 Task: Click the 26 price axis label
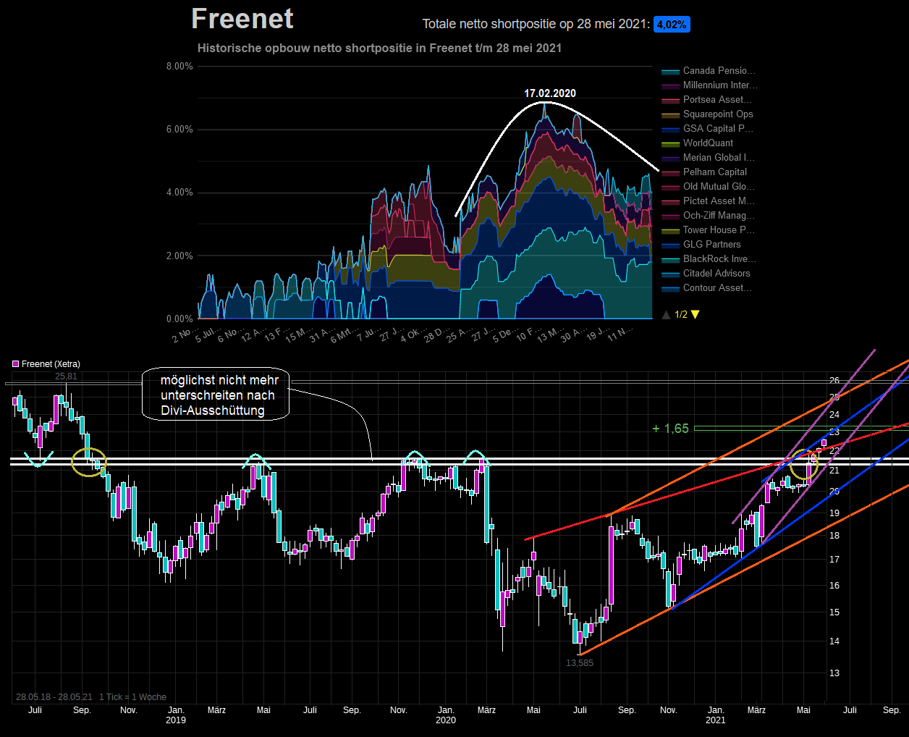[x=834, y=381]
